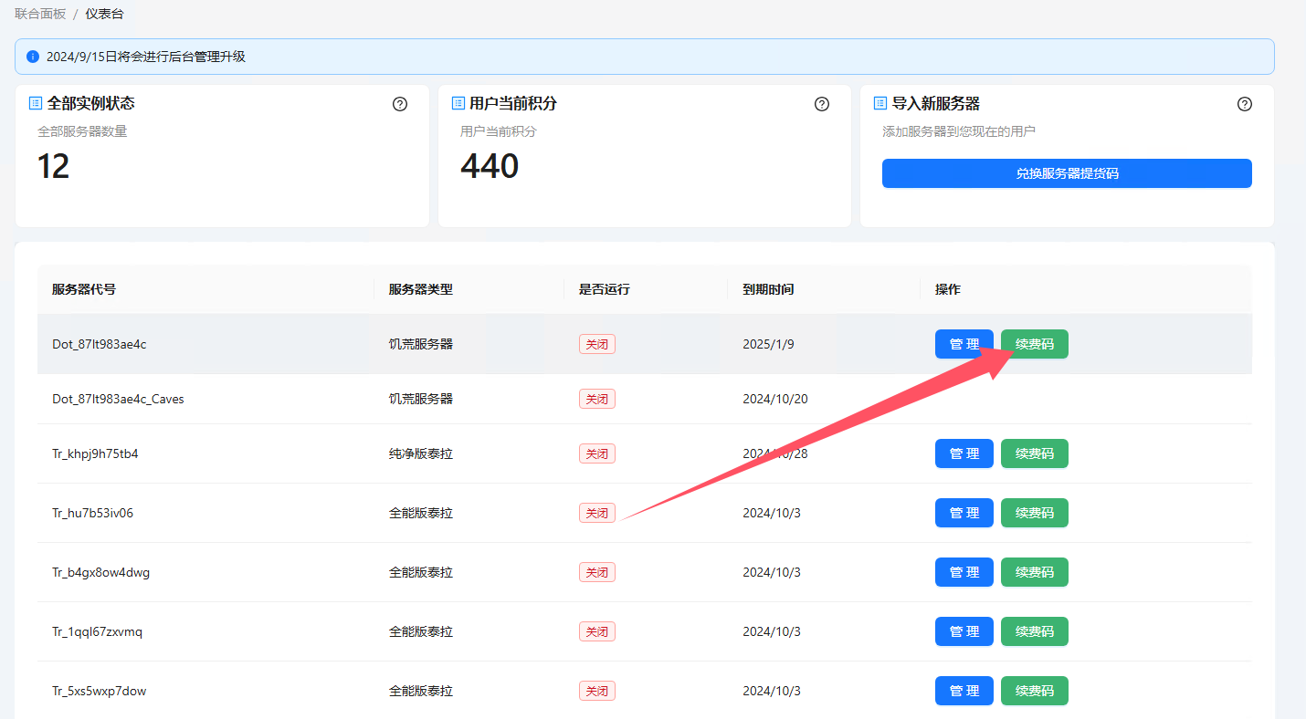Click help icon on 导入新服务器 card
1306x719 pixels.
tap(1245, 104)
